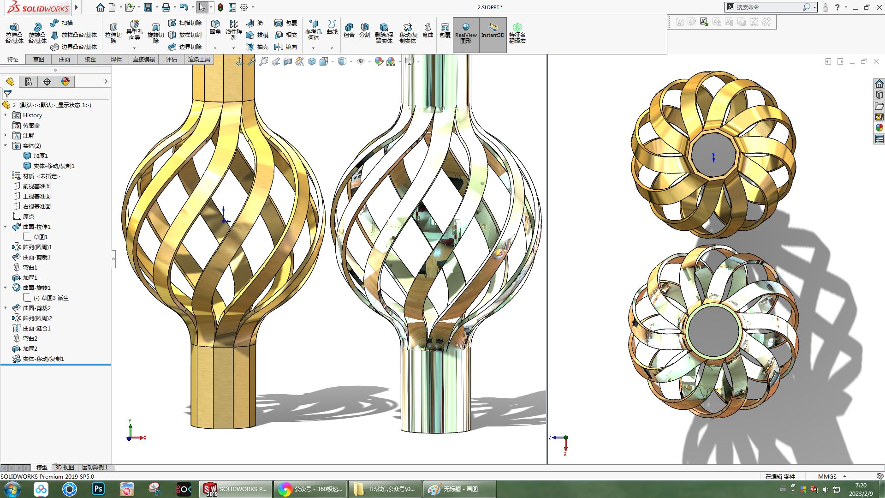Image resolution: width=885 pixels, height=498 pixels.
Task: Choose the 旋转切除 revolved cut tool
Action: click(155, 33)
